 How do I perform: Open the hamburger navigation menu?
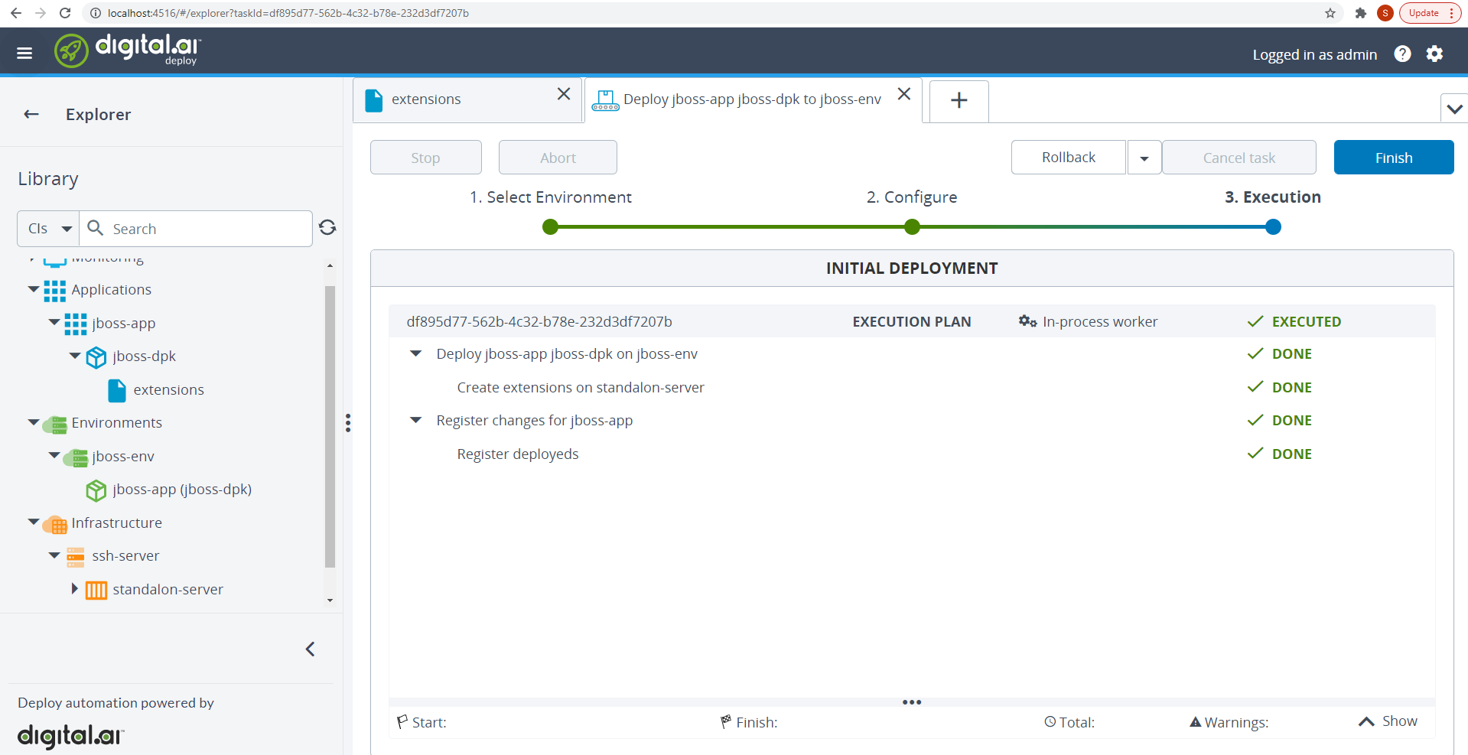[x=24, y=53]
